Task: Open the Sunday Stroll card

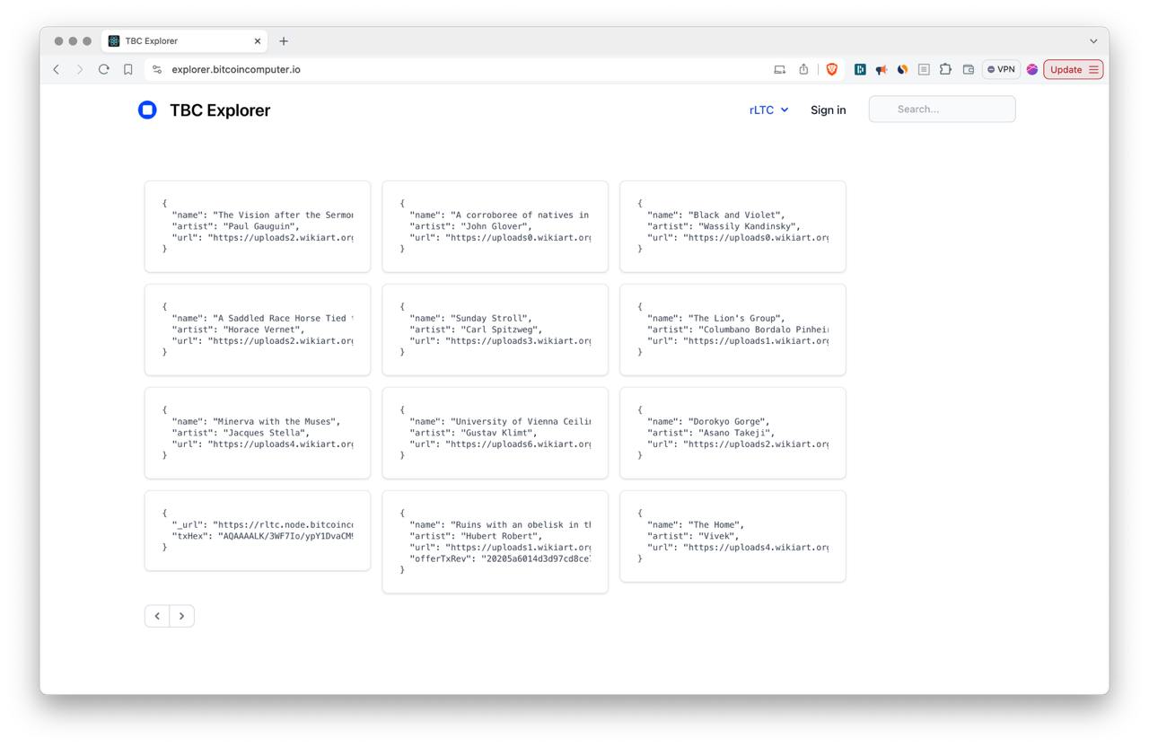Action: tap(495, 330)
